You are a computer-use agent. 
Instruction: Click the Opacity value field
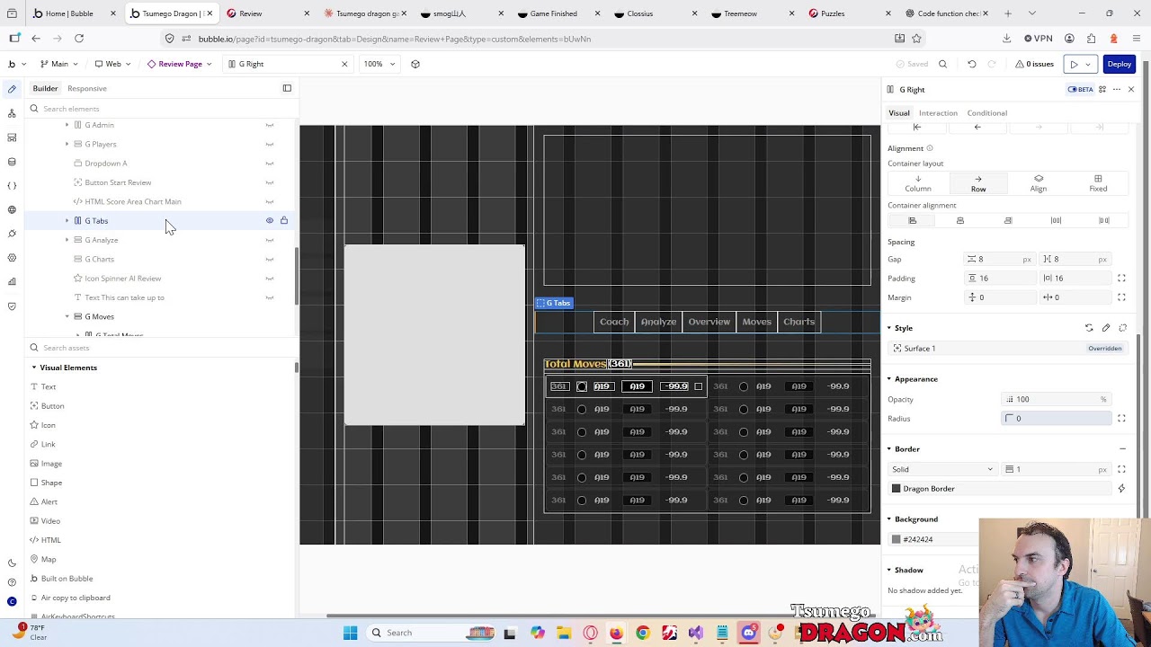1055,399
